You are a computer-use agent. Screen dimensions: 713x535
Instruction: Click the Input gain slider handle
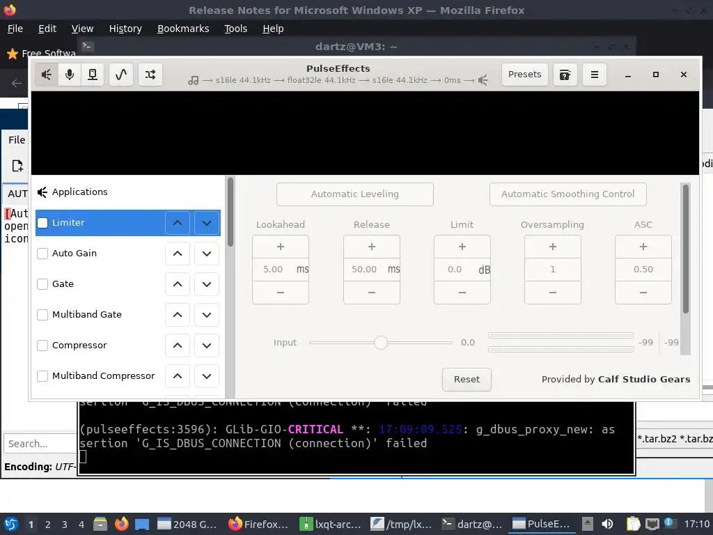tap(381, 343)
